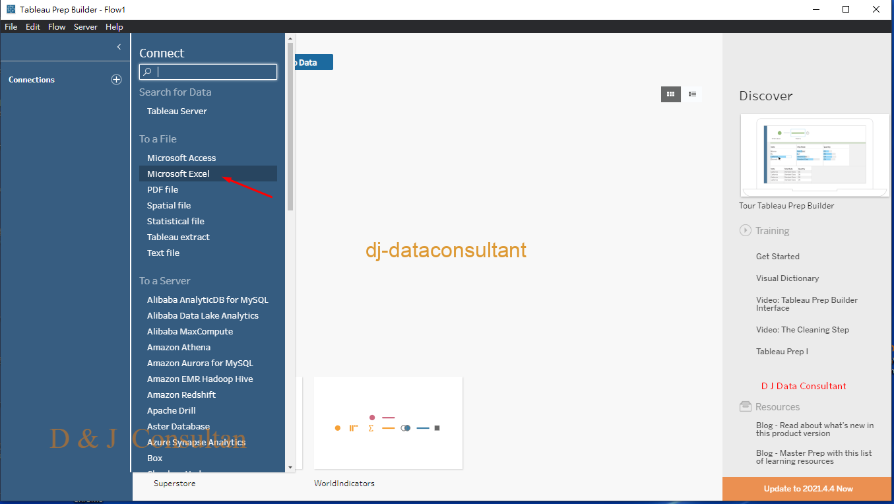Click the add connection plus icon

point(116,80)
